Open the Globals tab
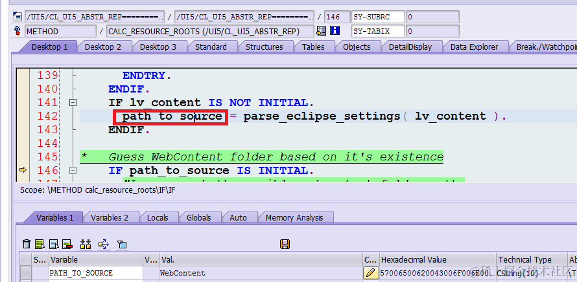 (x=199, y=217)
